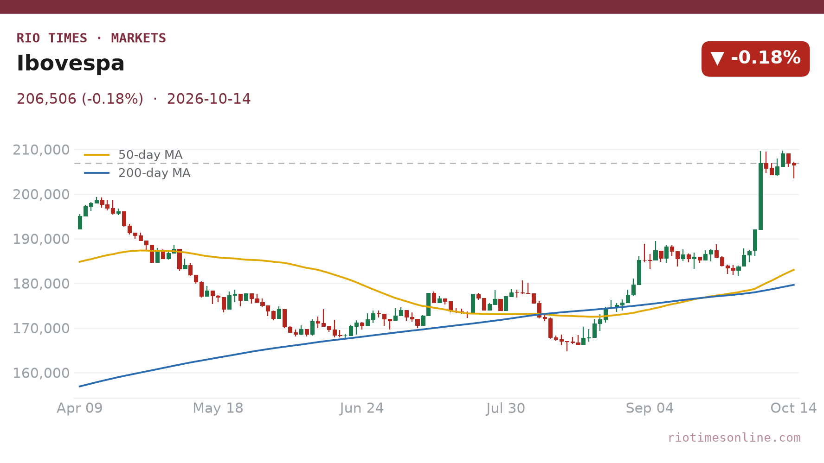Click the 190,000 y-axis label
Screen dimensions: 824x463
(41, 239)
